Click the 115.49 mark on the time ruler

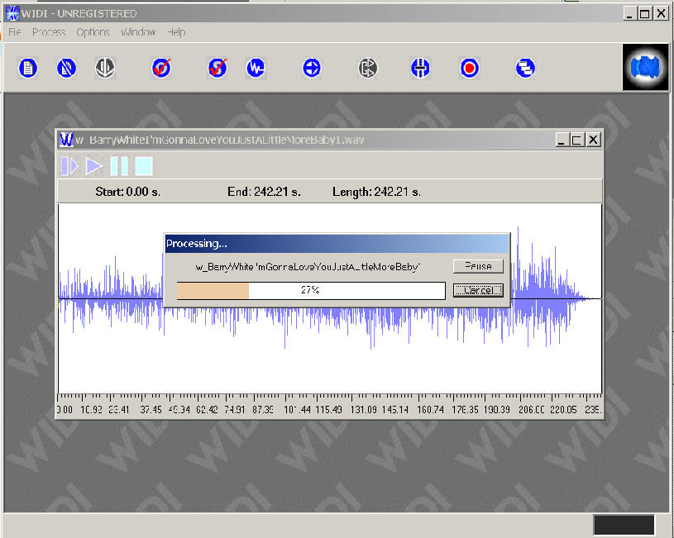pos(329,410)
